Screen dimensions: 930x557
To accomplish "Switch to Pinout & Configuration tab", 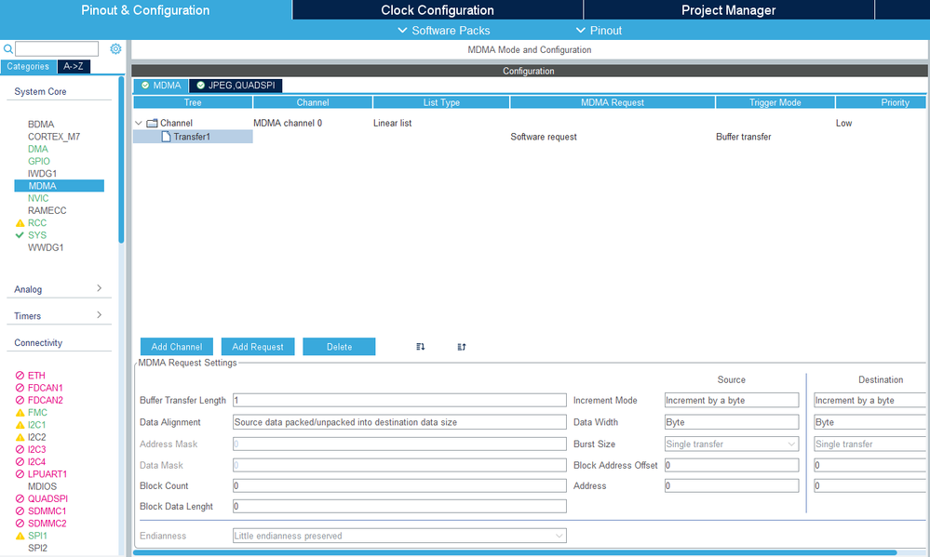I will [x=145, y=10].
